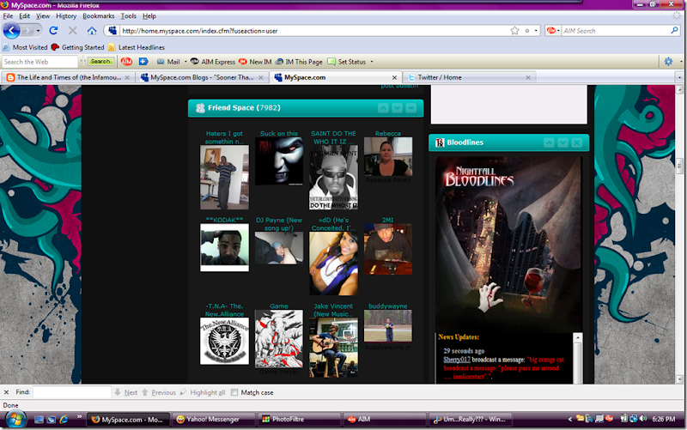Click the blue plus toolbar icon

143,62
